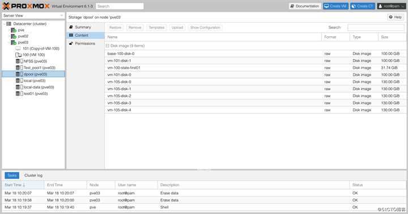Image resolution: width=408 pixels, height=214 pixels.
Task: Focus the content Search field
Action: pyautogui.click(x=376, y=28)
